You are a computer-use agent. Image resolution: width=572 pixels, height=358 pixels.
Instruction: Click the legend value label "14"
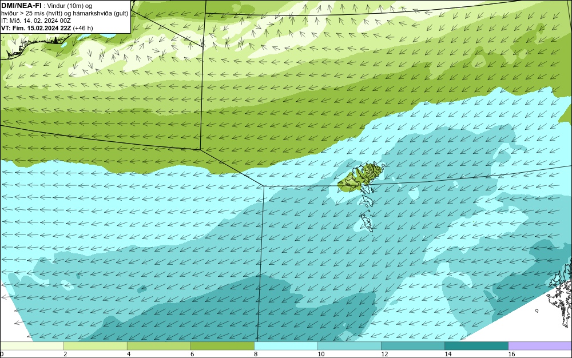click(x=448, y=354)
